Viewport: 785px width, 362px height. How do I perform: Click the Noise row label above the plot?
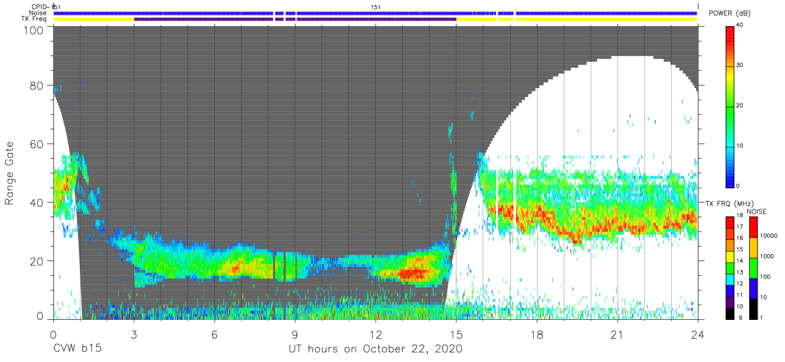38,13
